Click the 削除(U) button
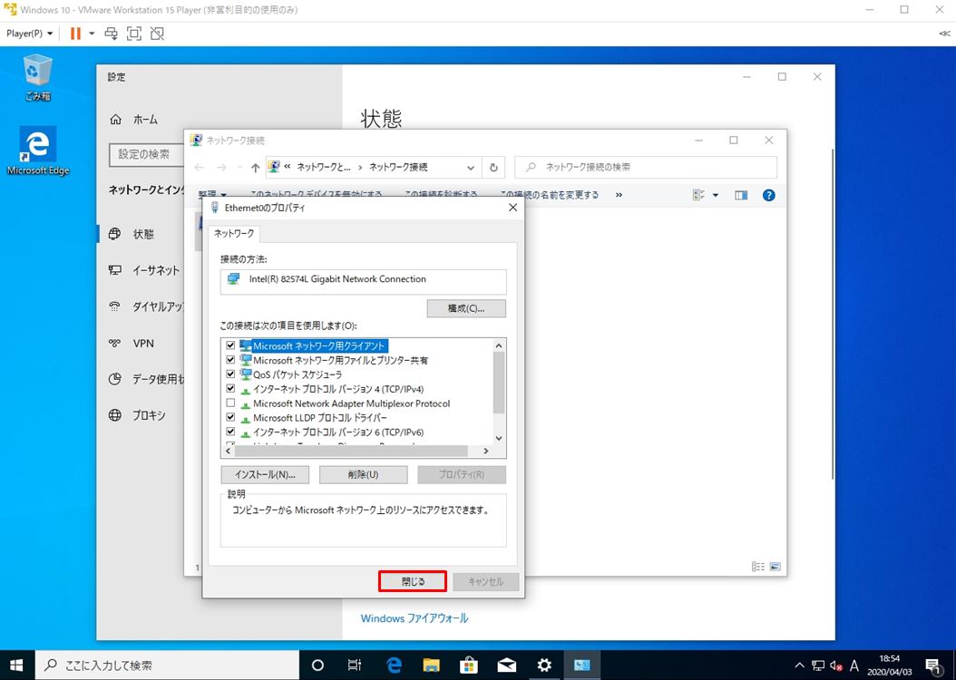Image resolution: width=956 pixels, height=680 pixels. click(364, 475)
